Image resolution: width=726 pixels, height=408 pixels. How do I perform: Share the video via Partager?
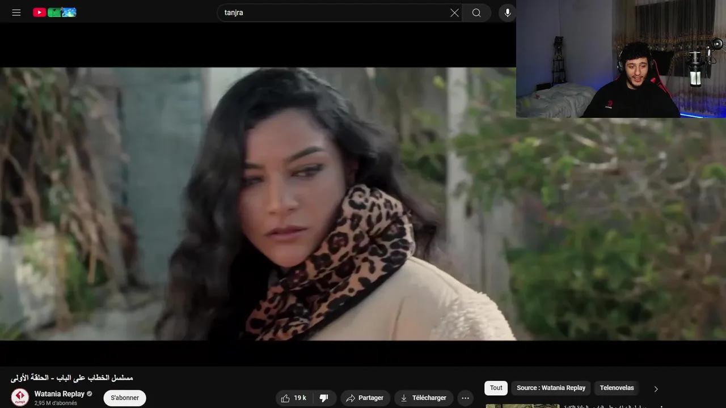click(x=365, y=398)
